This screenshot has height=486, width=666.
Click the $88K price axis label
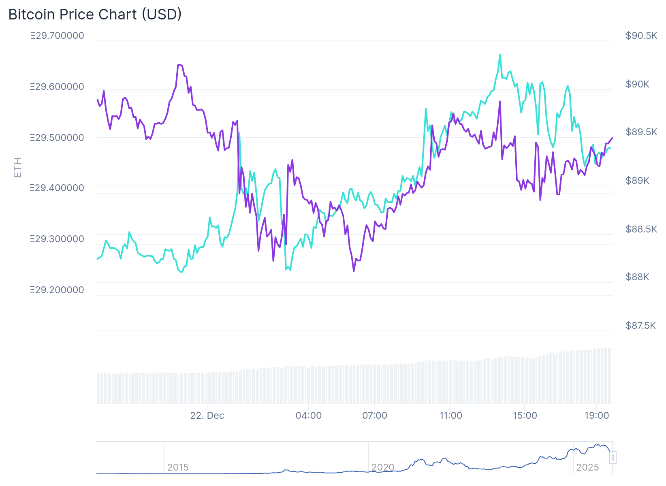[637, 277]
